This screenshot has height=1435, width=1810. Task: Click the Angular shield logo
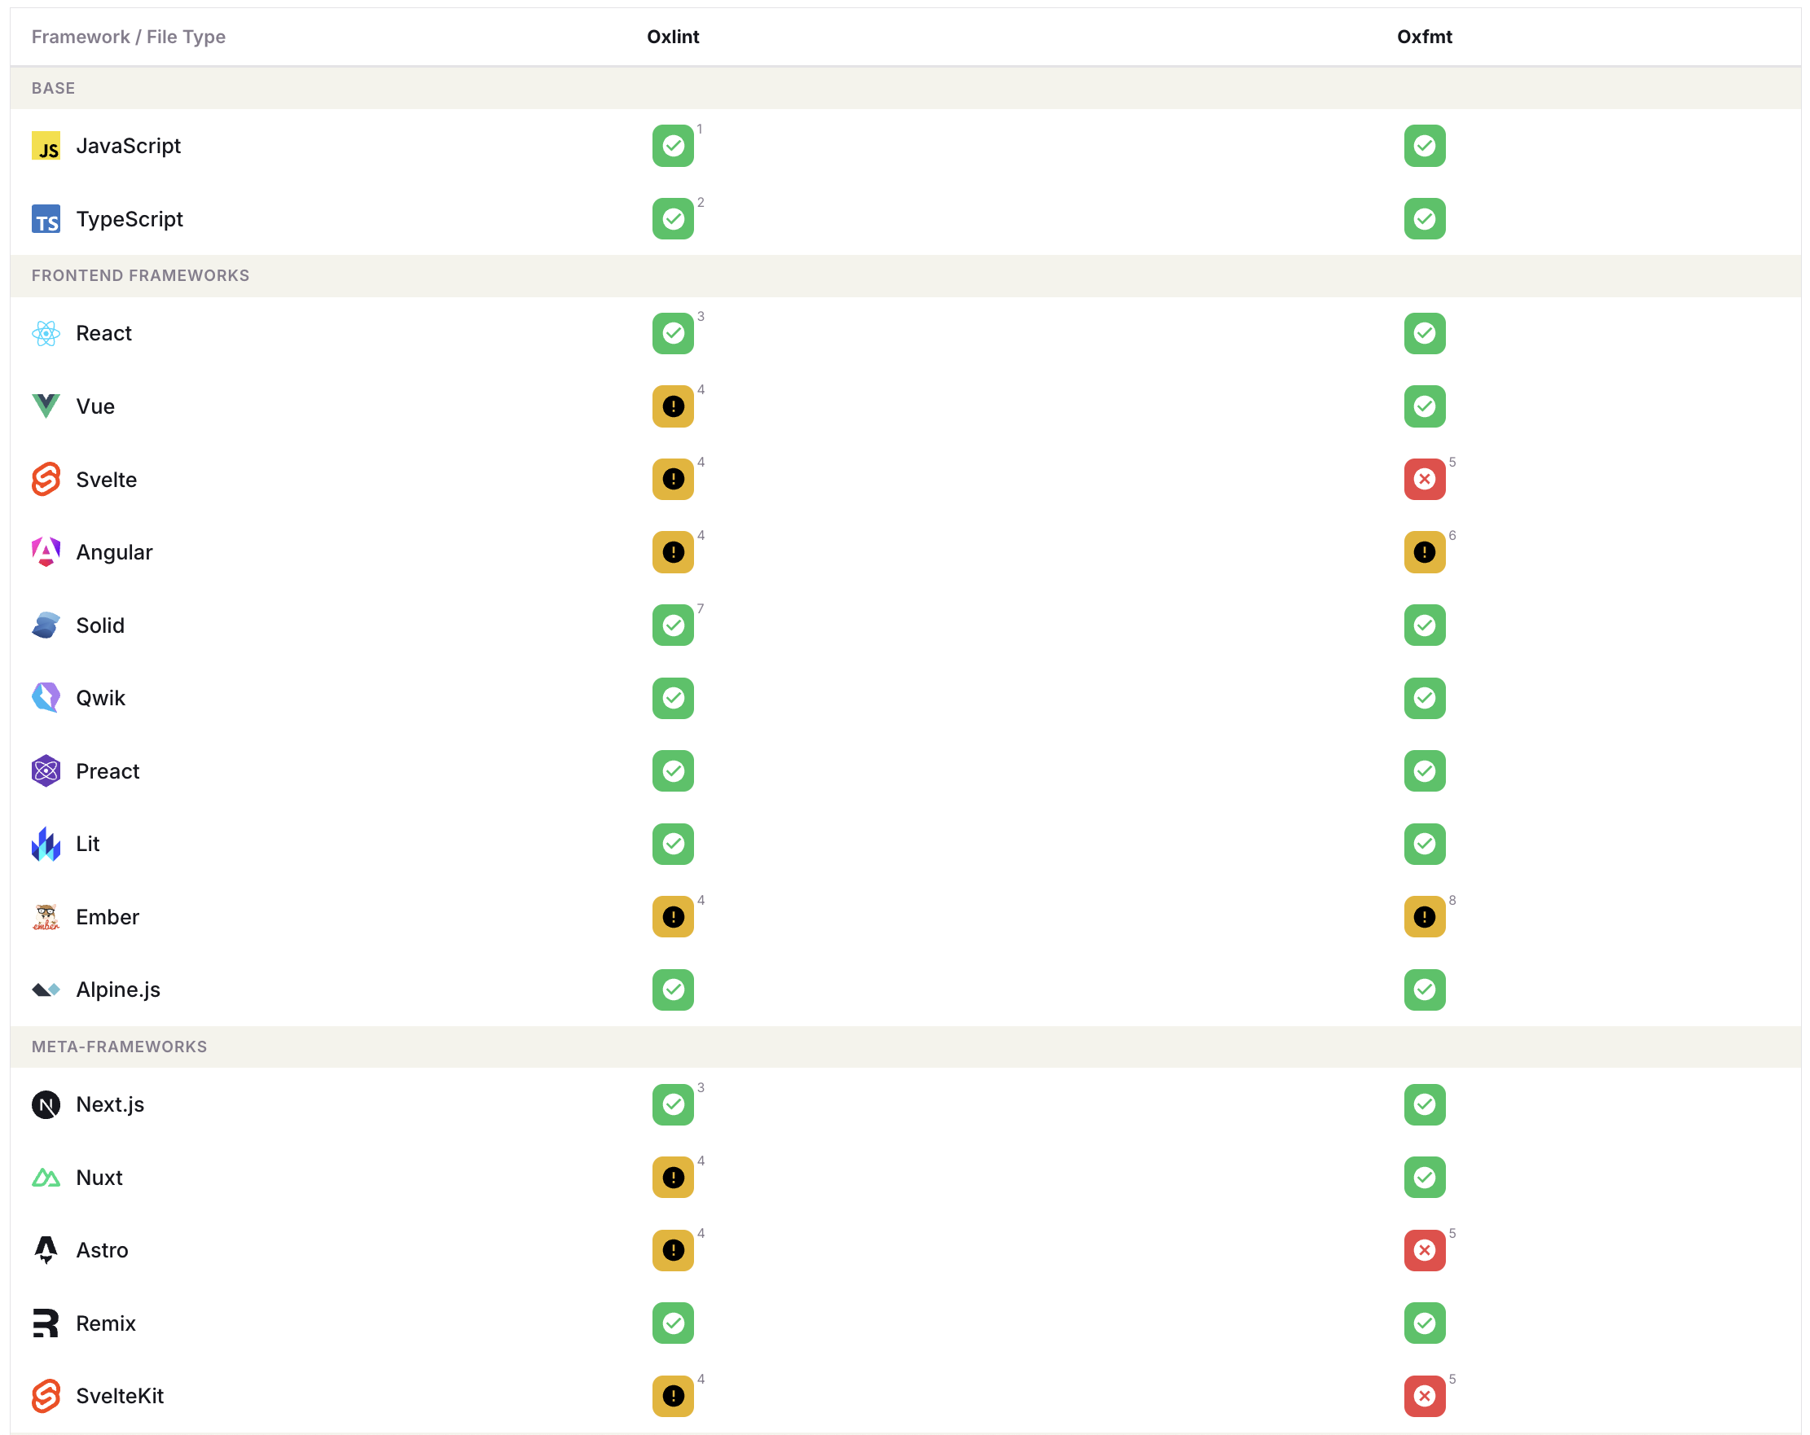[x=46, y=552]
